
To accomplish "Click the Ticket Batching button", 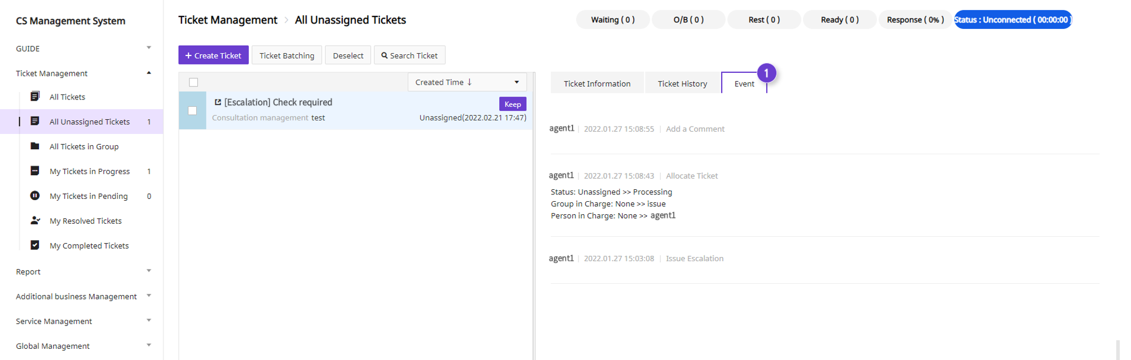I will (287, 55).
